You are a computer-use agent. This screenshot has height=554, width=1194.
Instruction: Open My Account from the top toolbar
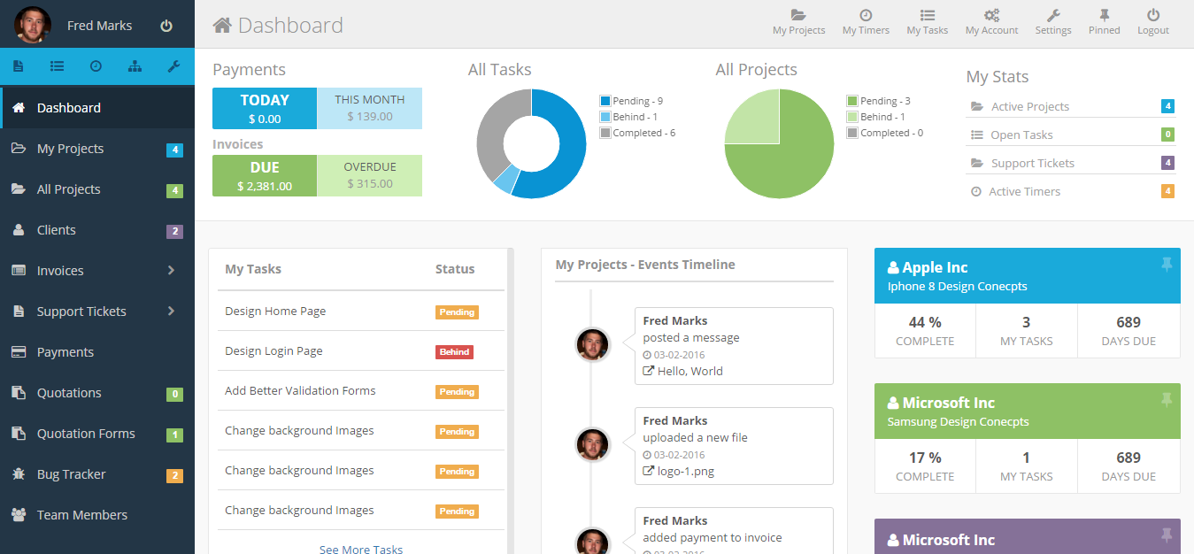[991, 22]
